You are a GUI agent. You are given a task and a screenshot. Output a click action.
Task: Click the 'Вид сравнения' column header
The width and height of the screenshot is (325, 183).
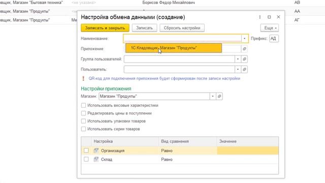(x=188, y=141)
